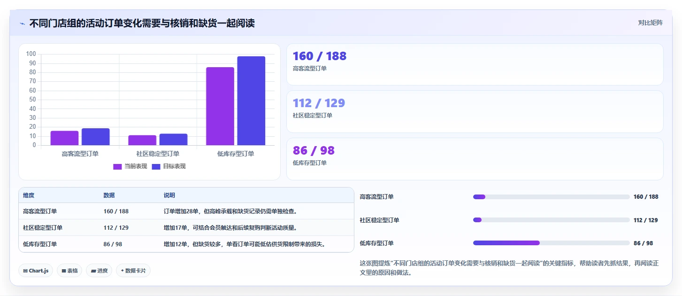The height and width of the screenshot is (296, 682).
Task: Click the table cell reading 160 / 188
Action: point(116,211)
